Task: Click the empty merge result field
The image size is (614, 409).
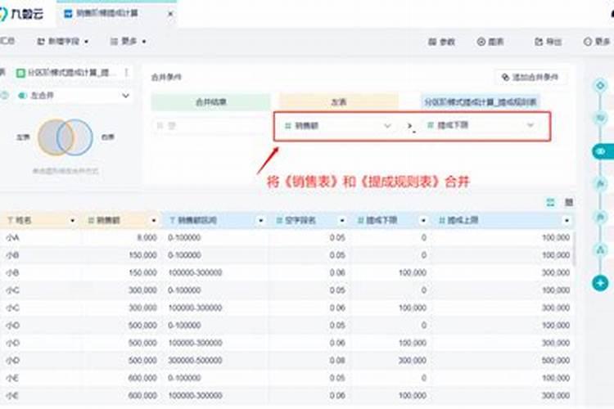Action: coord(210,126)
